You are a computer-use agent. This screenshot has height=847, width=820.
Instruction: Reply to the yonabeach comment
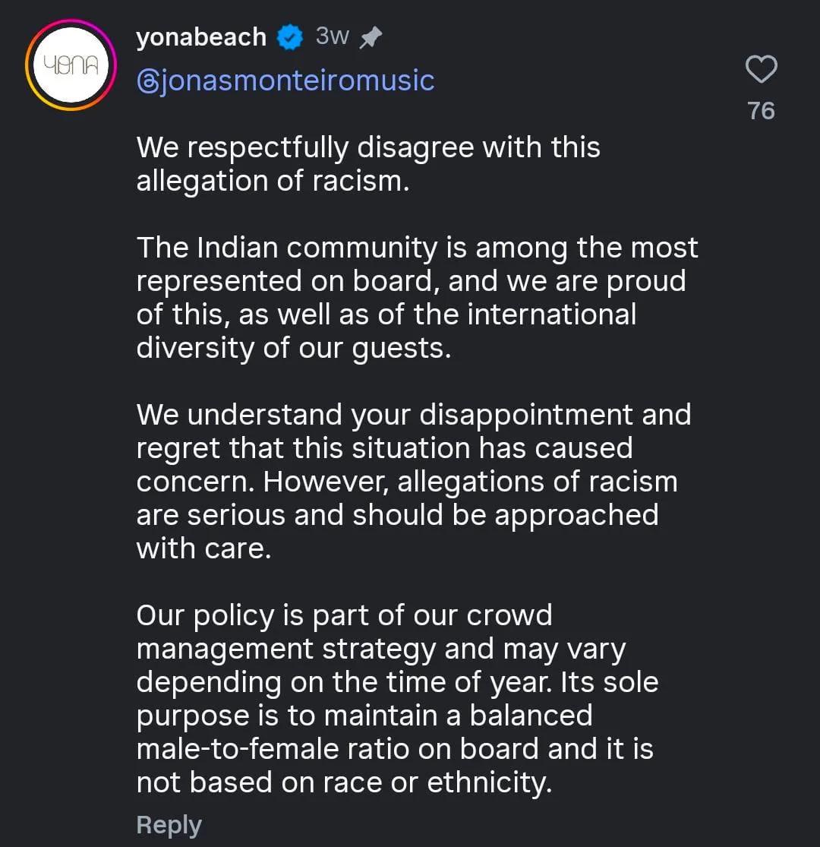click(x=169, y=825)
